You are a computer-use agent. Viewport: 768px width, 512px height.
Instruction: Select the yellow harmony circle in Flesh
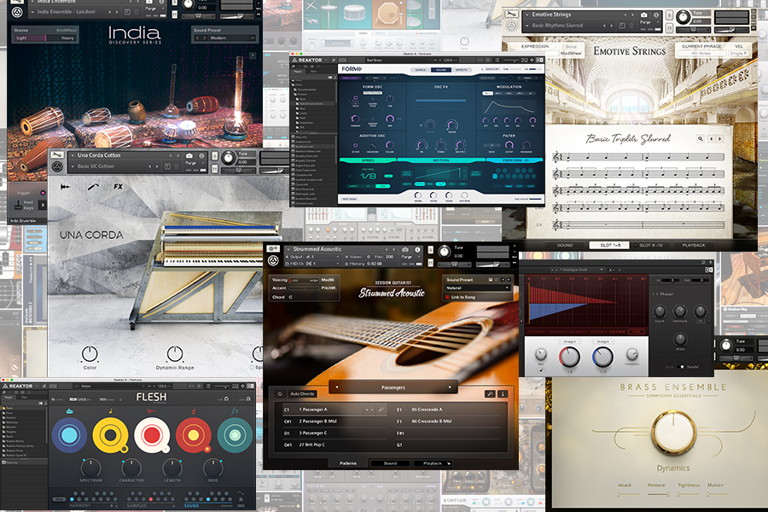point(110,435)
